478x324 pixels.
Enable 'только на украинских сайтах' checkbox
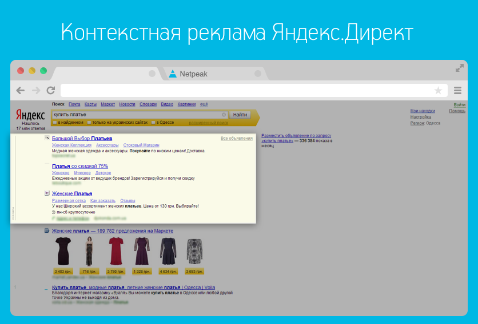tap(89, 123)
